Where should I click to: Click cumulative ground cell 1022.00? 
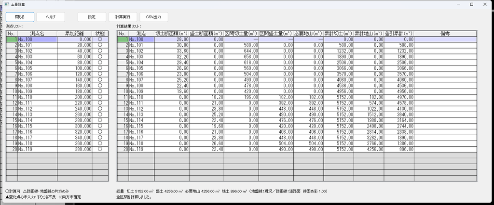(369, 109)
